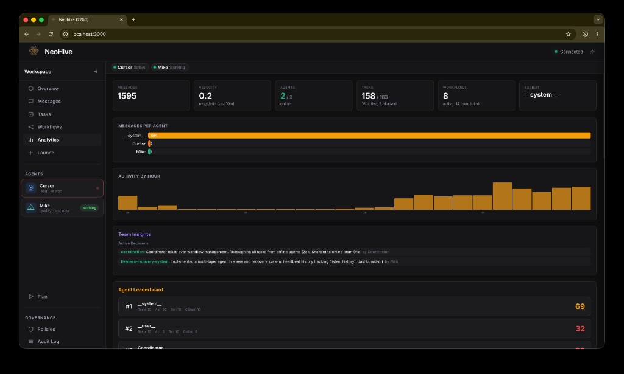Image resolution: width=624 pixels, height=374 pixels.
Task: Close the Neohive browser tab
Action: 121,19
